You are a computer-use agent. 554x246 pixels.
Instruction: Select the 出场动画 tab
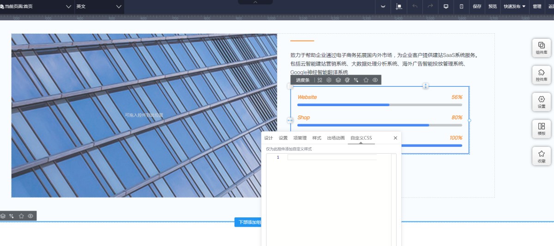click(336, 138)
